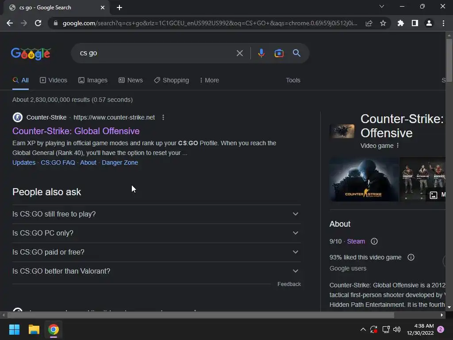The image size is (453, 340).
Task: Open the clock showing 4:38 AM
Action: point(420,329)
